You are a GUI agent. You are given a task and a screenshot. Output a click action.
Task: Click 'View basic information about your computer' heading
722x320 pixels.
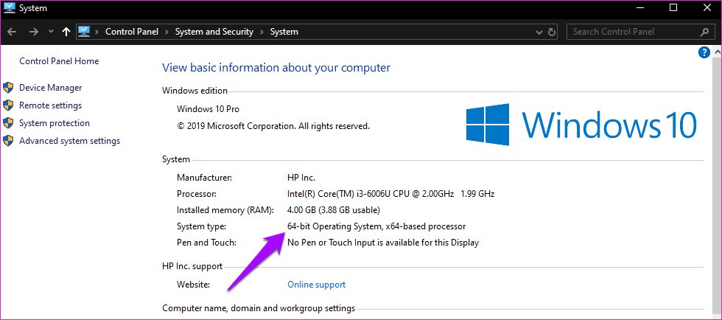pos(276,68)
